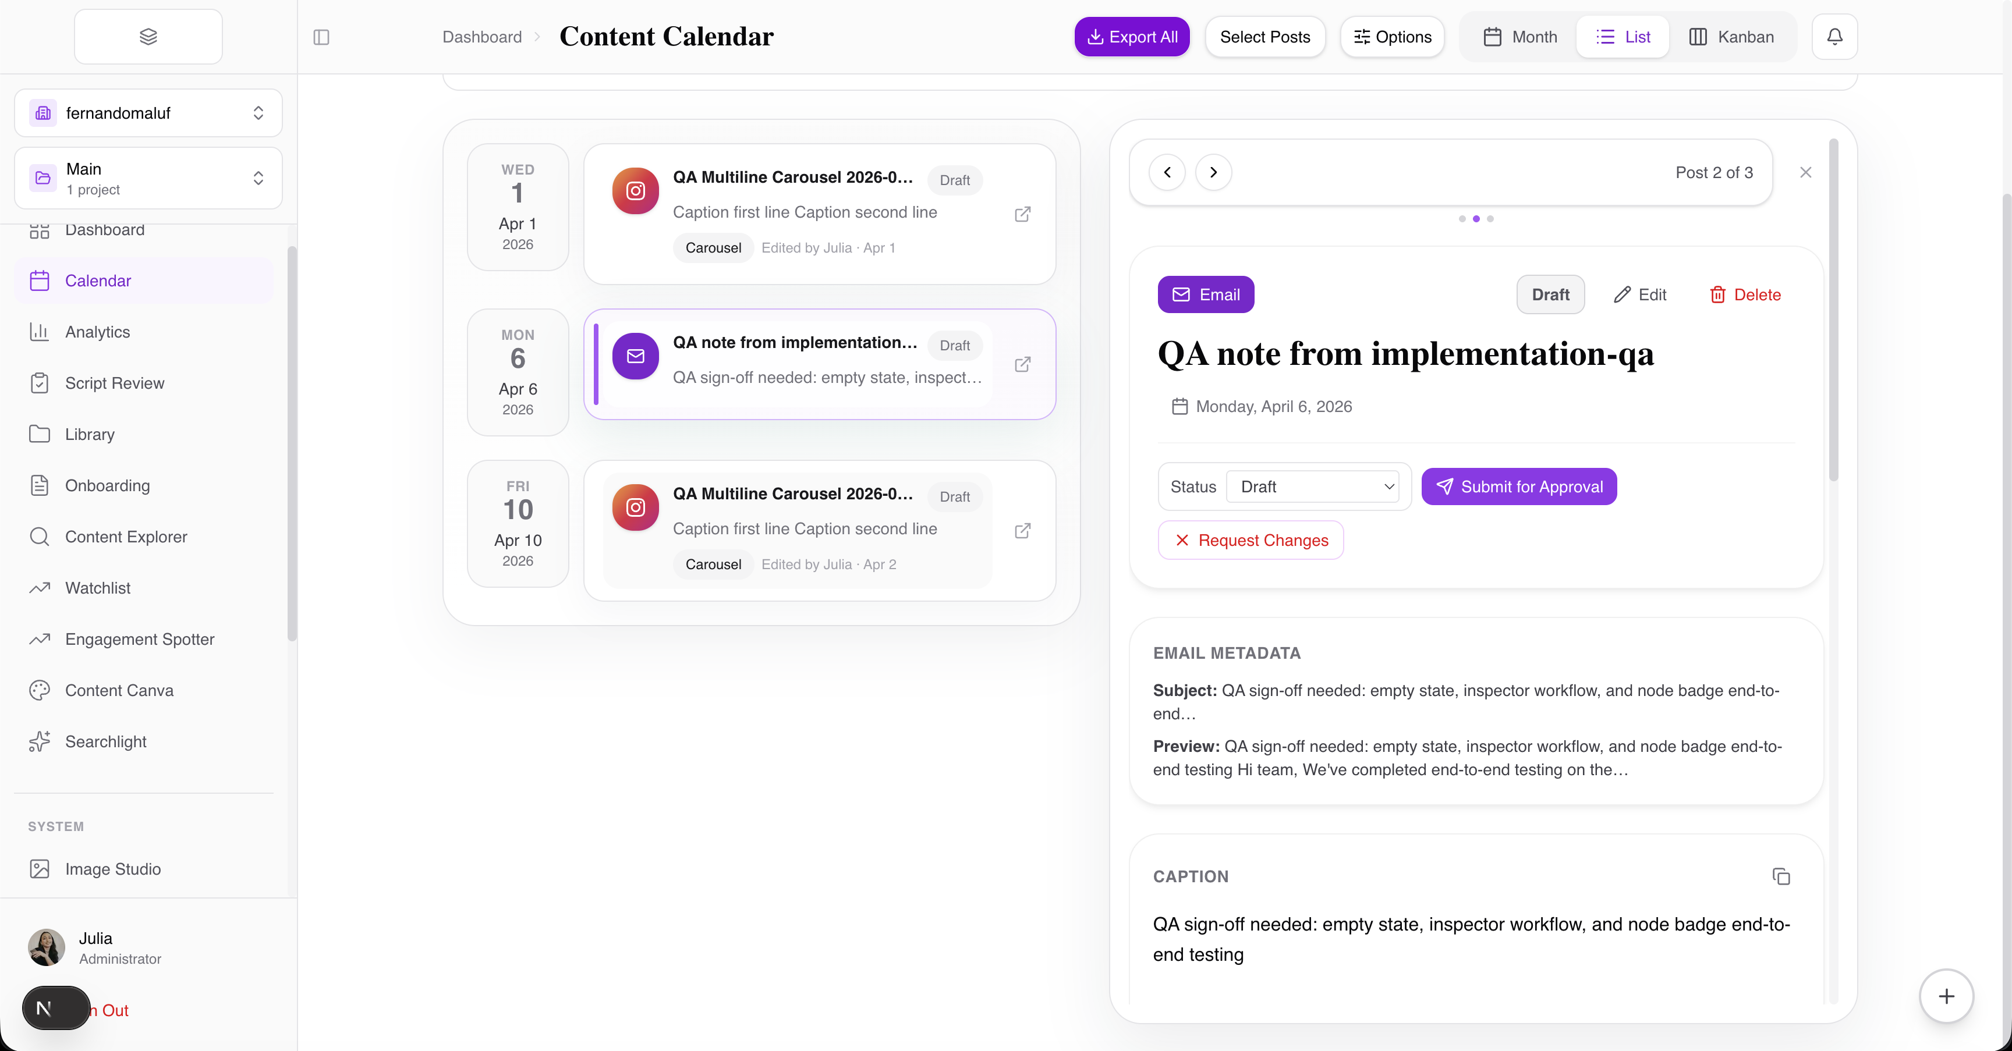Click the detail panel vertical scrollbar
The width and height of the screenshot is (2012, 1051).
pyautogui.click(x=1833, y=313)
